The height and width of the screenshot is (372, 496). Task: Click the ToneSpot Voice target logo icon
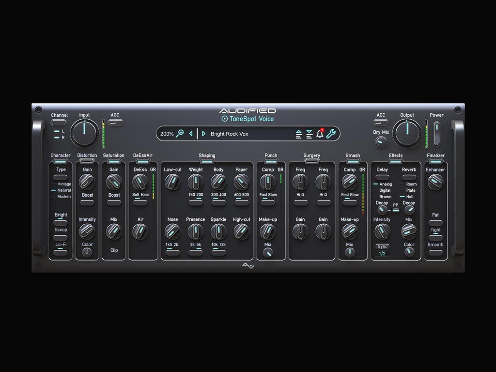click(224, 119)
